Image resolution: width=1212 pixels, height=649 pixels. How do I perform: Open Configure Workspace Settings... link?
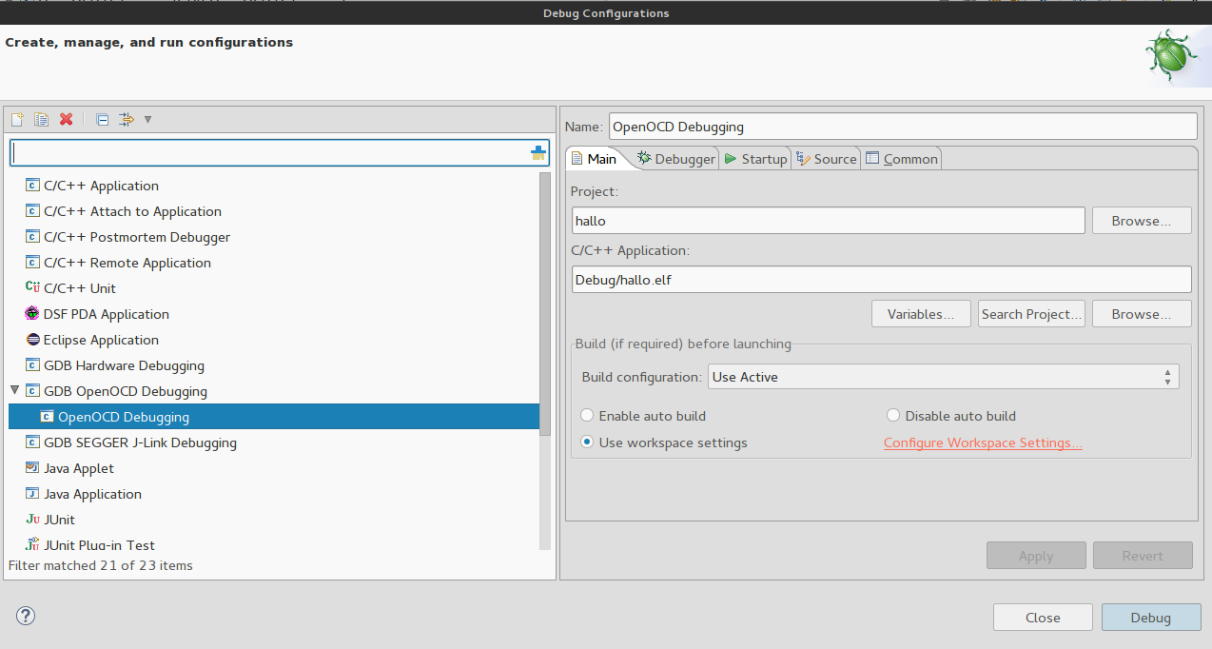[983, 442]
